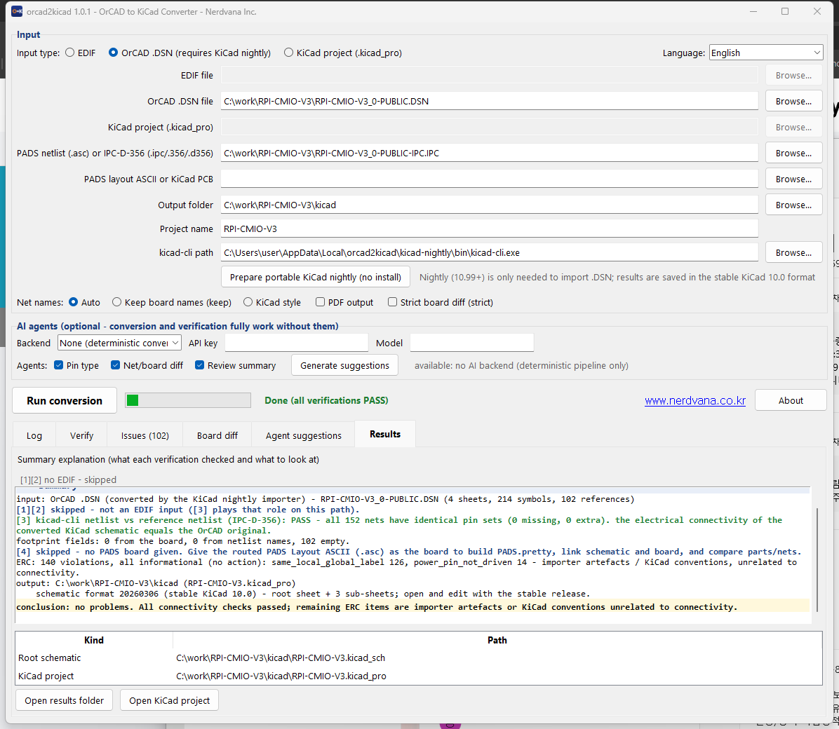Click the About button
The width and height of the screenshot is (839, 729).
pos(791,401)
